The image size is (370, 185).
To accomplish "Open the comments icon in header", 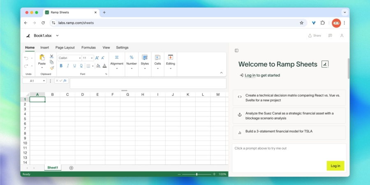I will point(330,36).
